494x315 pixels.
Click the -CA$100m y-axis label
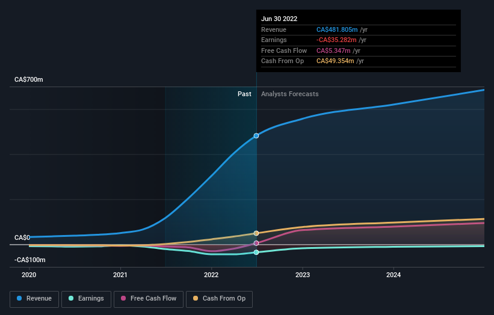[x=30, y=260]
